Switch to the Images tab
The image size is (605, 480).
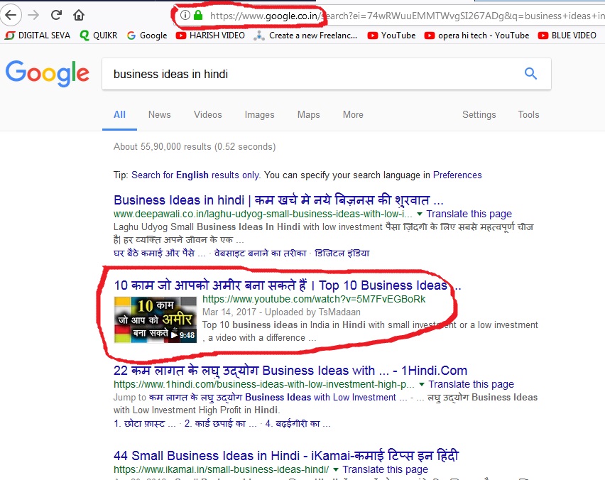point(259,114)
